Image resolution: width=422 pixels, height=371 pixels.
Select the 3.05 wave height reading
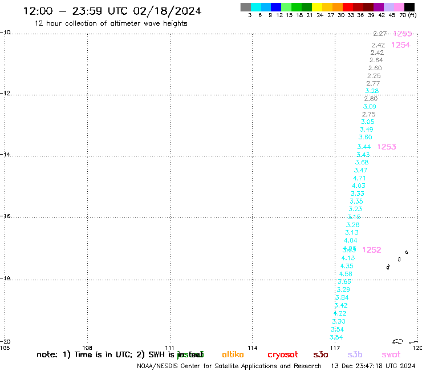coord(368,122)
